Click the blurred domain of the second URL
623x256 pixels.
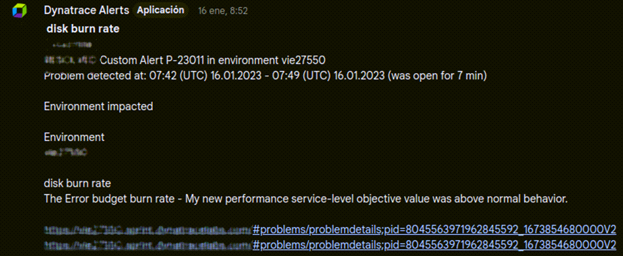click(147, 245)
